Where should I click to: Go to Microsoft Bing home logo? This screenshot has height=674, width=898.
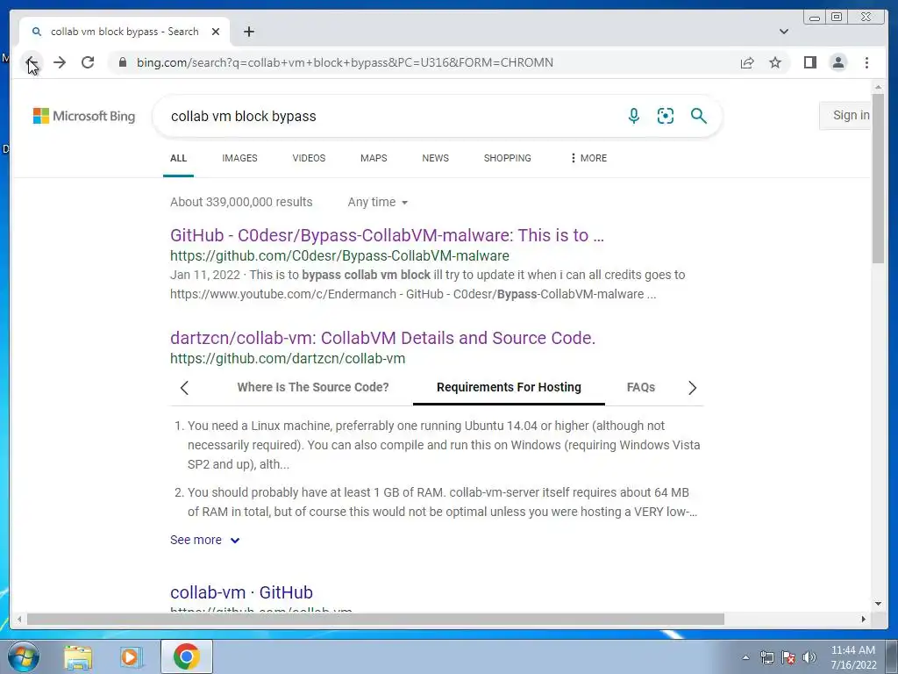(x=84, y=116)
